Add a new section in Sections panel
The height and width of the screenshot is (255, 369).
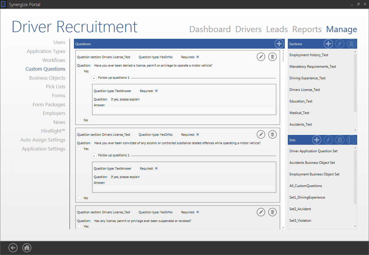coord(328,44)
